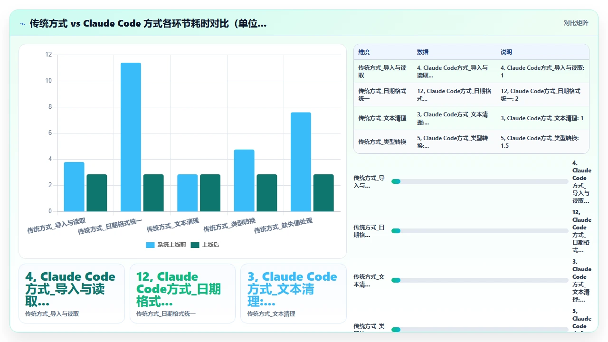
Task: Open the card '4, Claude Code方式_导入与读取…'
Action: (72, 294)
